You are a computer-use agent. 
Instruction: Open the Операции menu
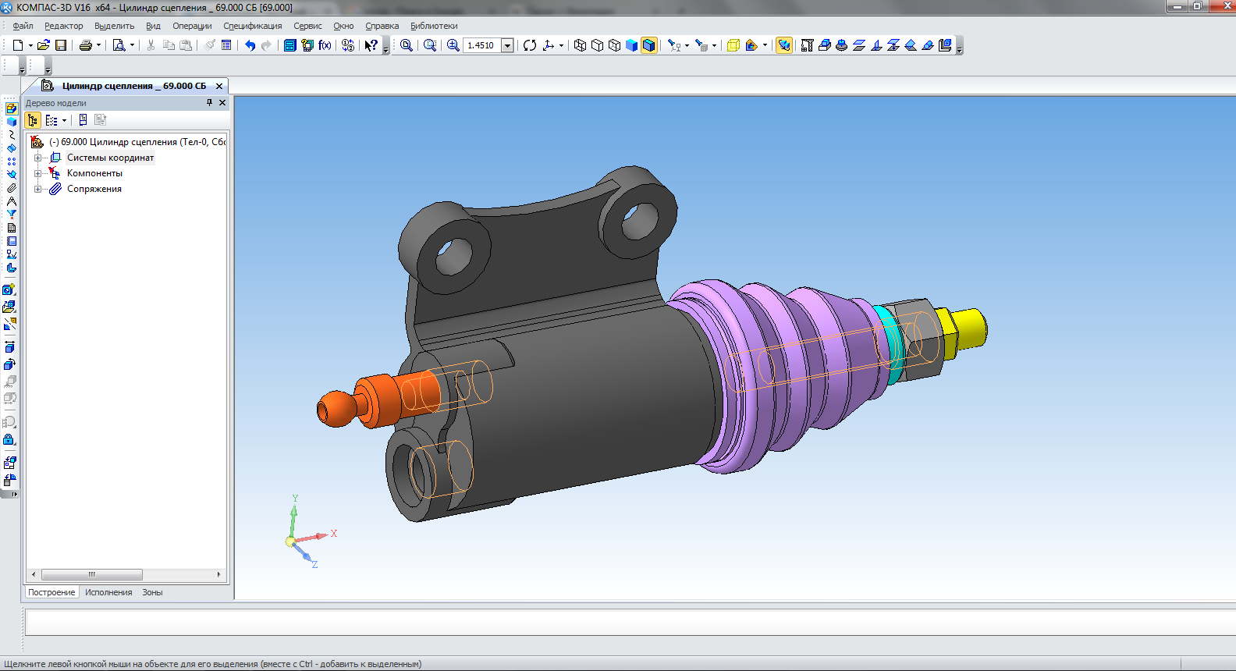click(192, 26)
